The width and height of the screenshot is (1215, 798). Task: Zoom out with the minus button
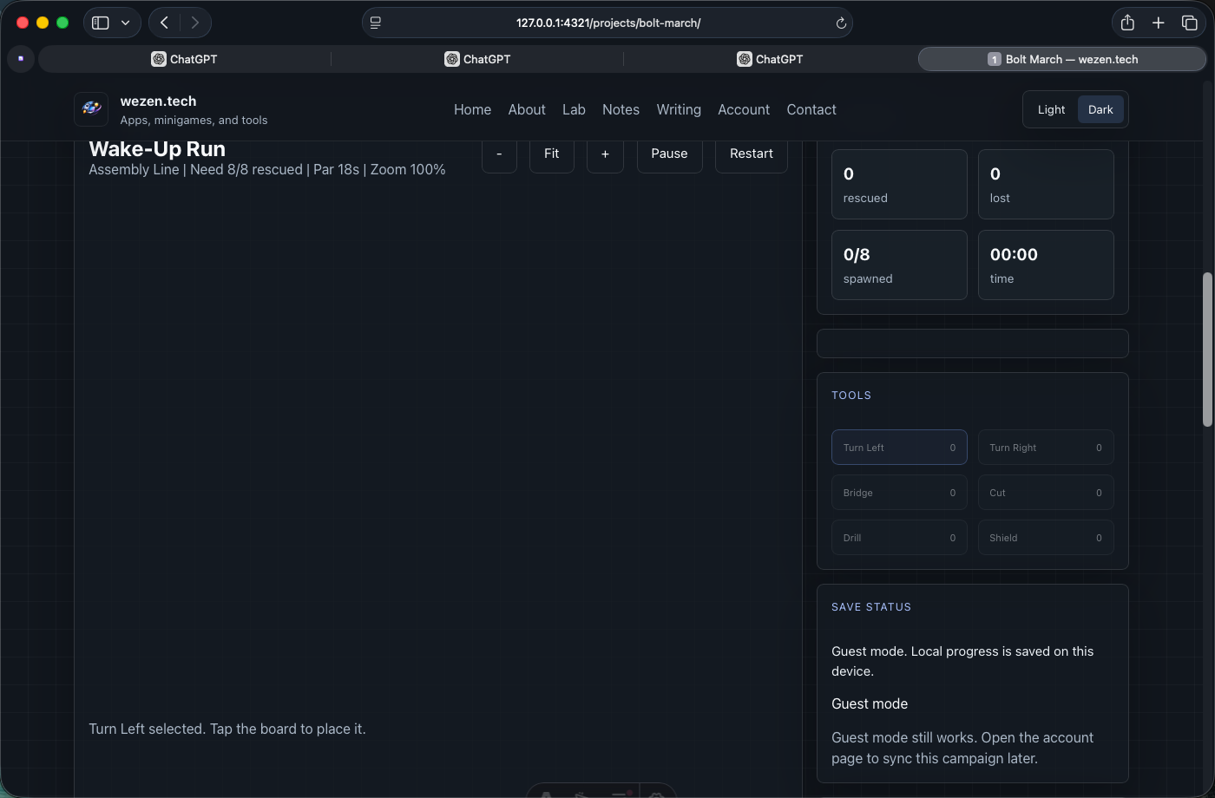[499, 154]
